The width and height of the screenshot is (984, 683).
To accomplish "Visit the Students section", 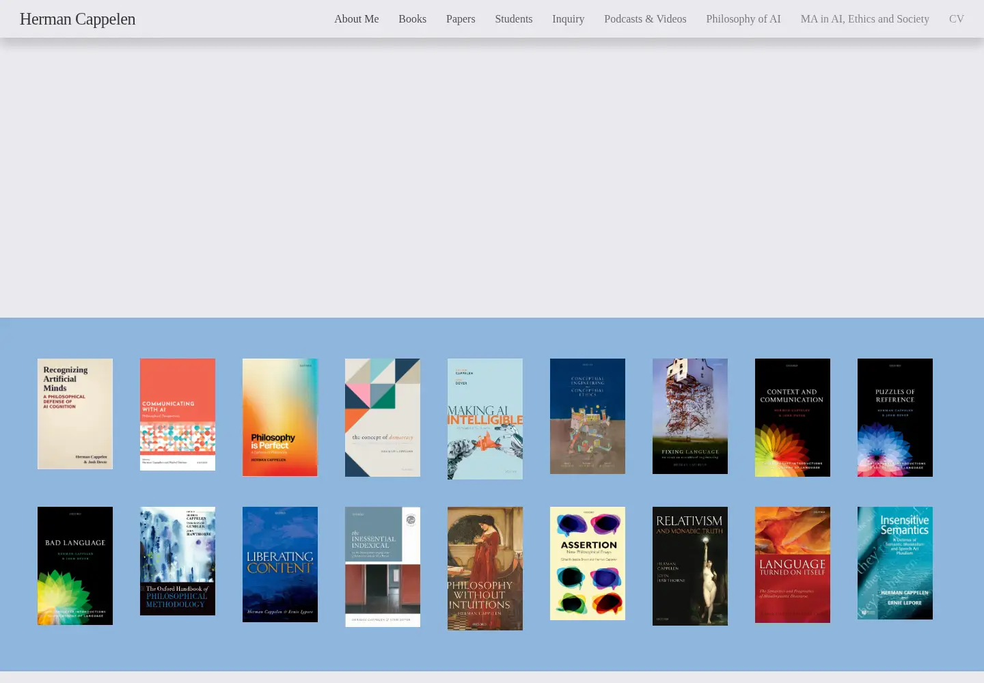I will click(514, 19).
